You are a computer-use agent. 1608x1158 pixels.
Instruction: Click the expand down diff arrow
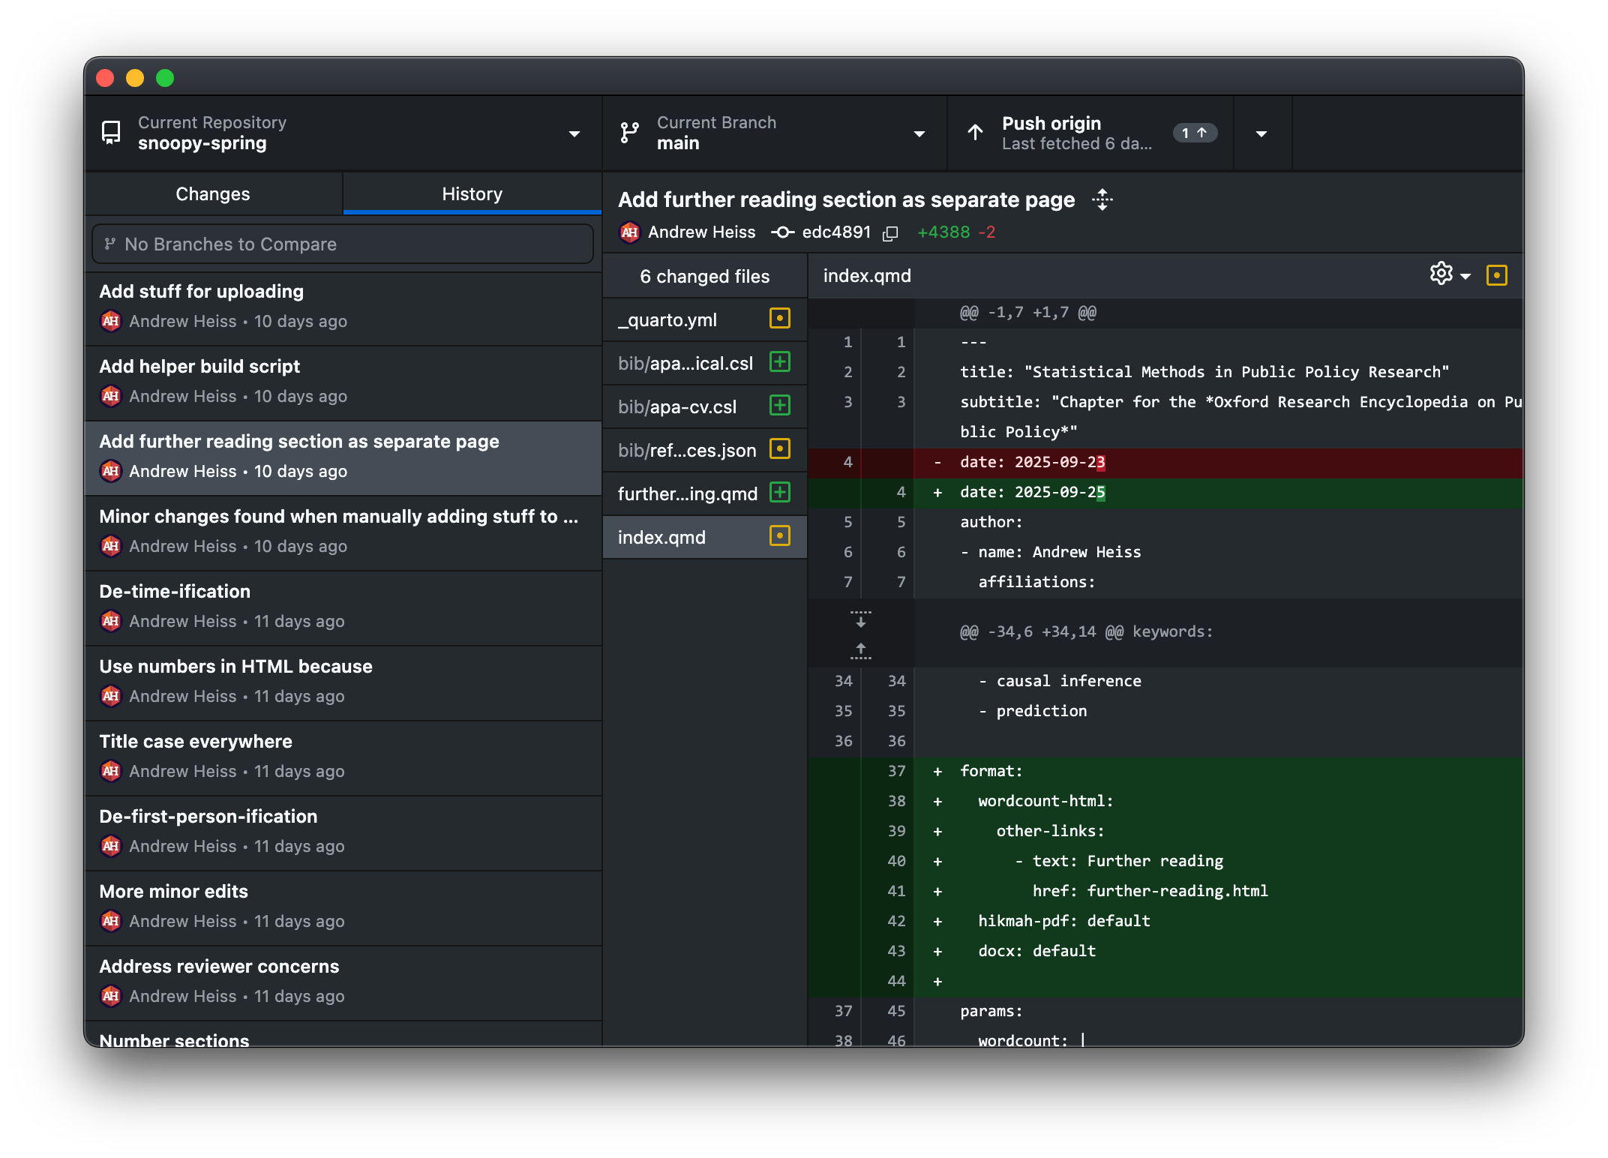(860, 619)
